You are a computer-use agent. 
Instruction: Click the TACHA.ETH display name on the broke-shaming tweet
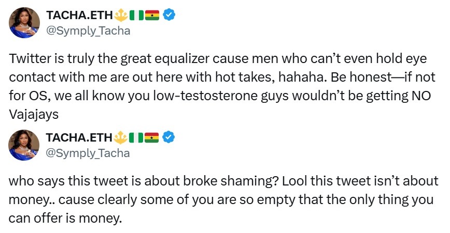[x=79, y=138]
